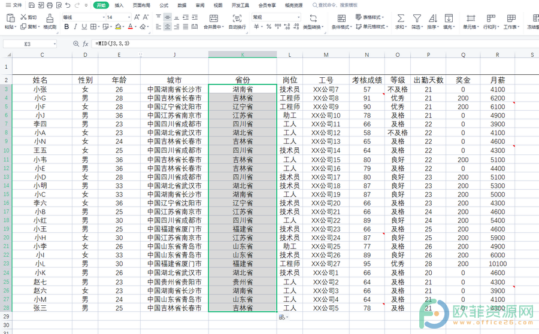Expand the Cell Style (单元格样式) dropdown
This screenshot has height=334, width=539.
click(x=387, y=27)
